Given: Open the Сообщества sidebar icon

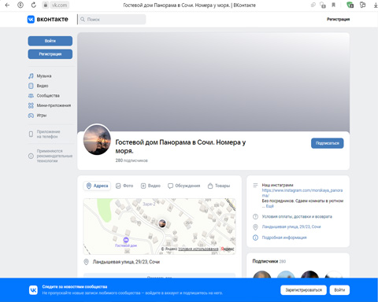Looking at the screenshot, I should pyautogui.click(x=31, y=96).
